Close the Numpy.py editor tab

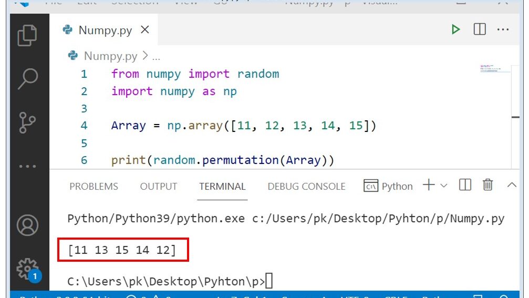(144, 30)
